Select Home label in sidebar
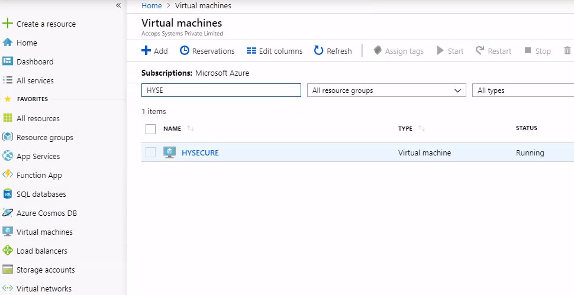This screenshot has width=574, height=295. [27, 43]
